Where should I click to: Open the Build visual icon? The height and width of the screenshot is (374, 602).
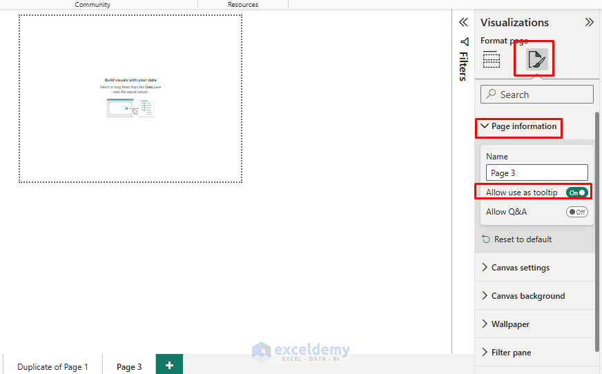point(492,59)
